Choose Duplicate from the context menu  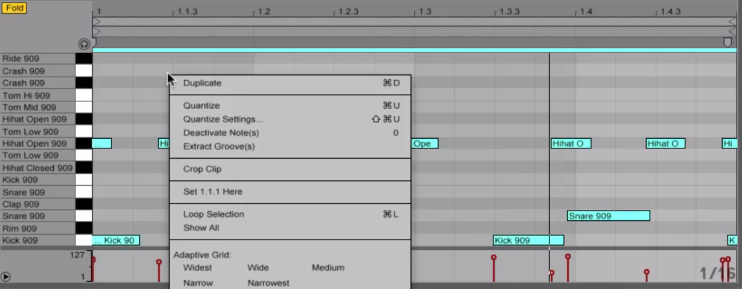pyautogui.click(x=202, y=83)
